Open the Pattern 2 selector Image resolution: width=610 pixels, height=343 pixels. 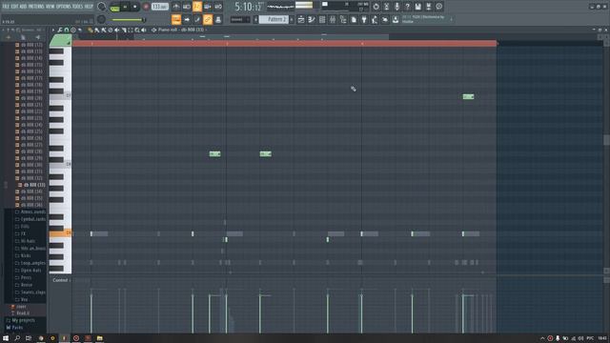[274, 19]
